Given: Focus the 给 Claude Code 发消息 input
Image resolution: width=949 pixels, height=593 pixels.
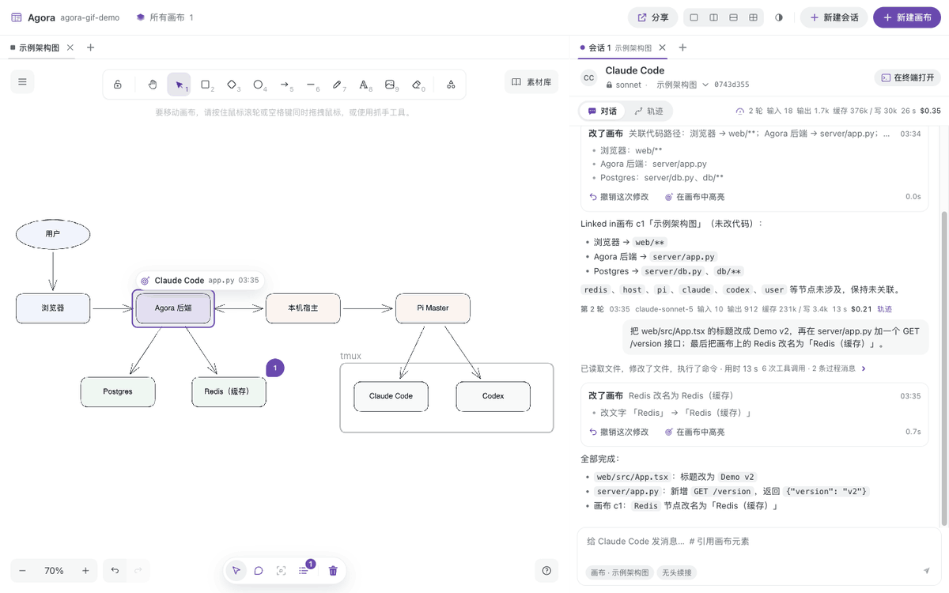Looking at the screenshot, I should click(x=759, y=542).
